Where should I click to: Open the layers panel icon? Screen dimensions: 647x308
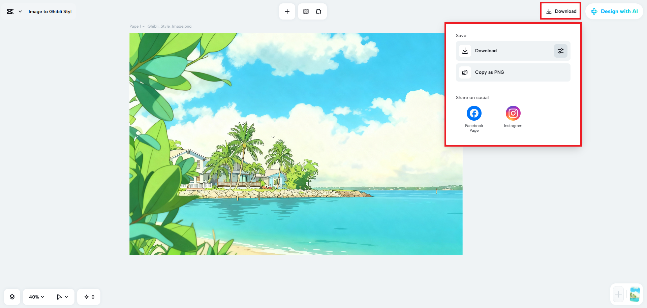click(x=12, y=297)
